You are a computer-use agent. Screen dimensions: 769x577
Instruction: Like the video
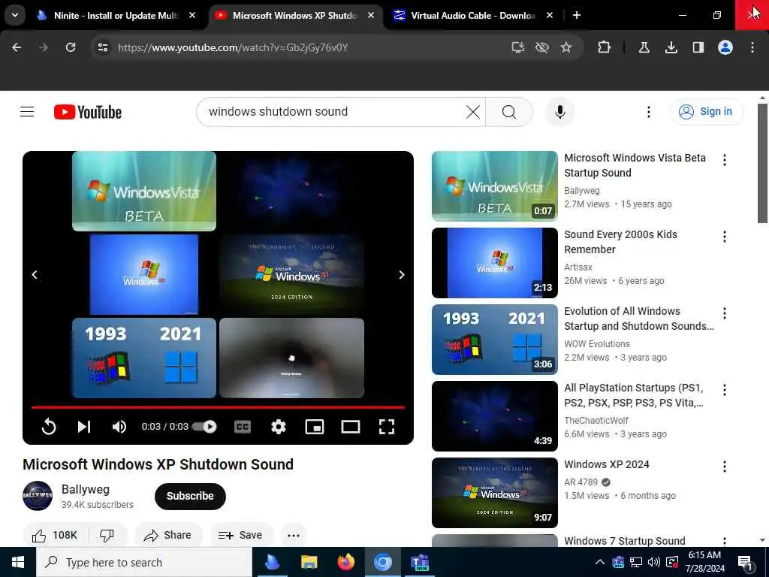pos(55,535)
